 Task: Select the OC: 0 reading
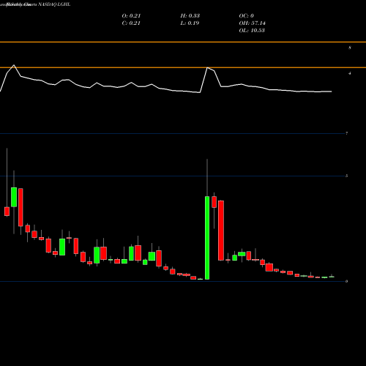(x=247, y=16)
